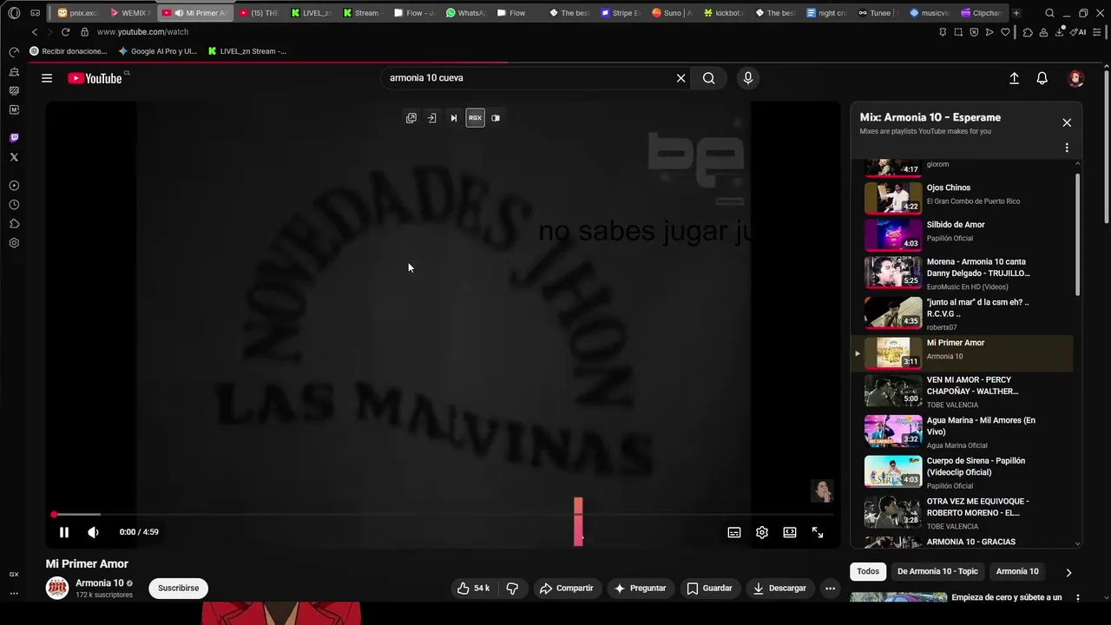Close the Mix playlist panel

1067,122
